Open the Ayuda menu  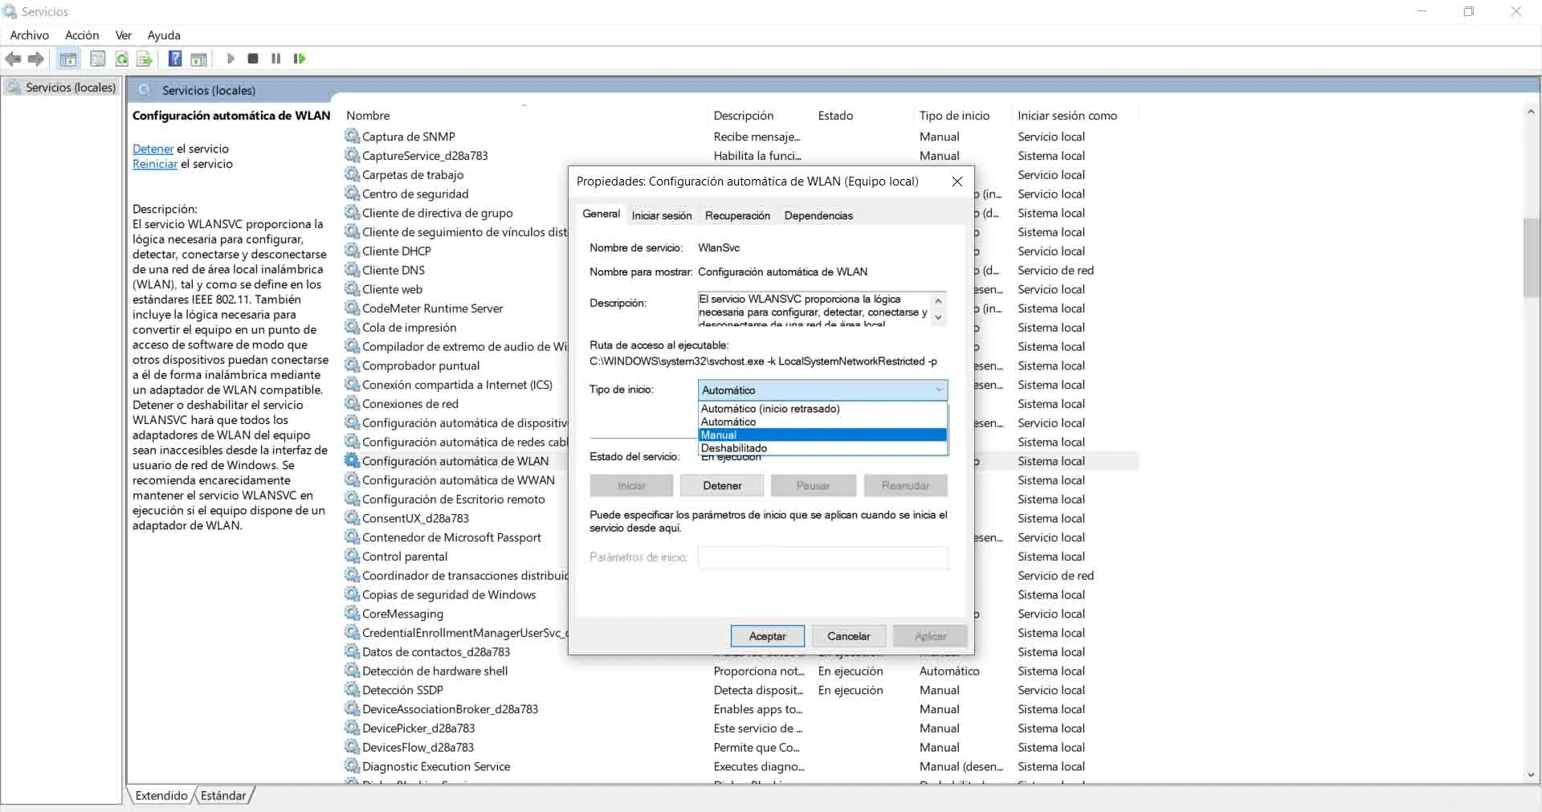click(x=164, y=35)
